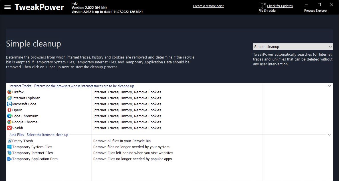Click 'Remove Files no longer needed by popular apps'
The height and width of the screenshot is (181, 339).
132,159
